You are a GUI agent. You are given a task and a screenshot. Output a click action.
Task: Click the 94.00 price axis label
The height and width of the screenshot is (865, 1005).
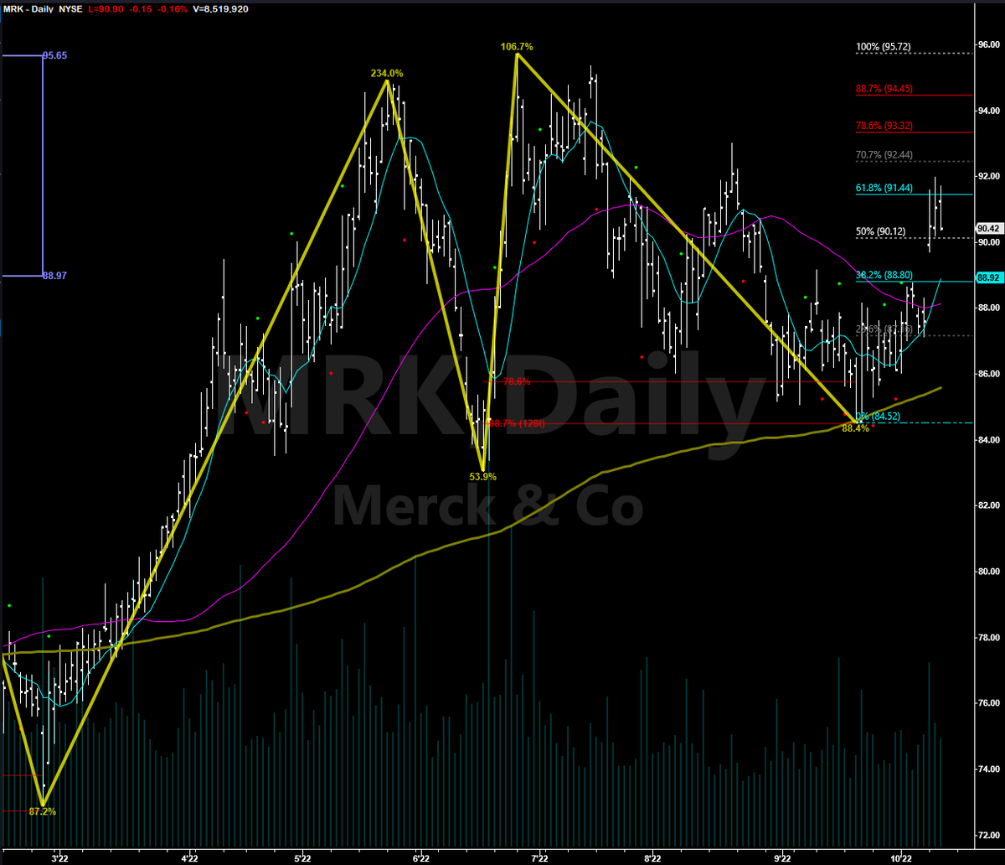[989, 111]
